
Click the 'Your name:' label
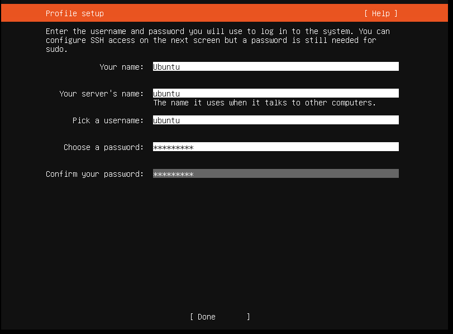[121, 67]
